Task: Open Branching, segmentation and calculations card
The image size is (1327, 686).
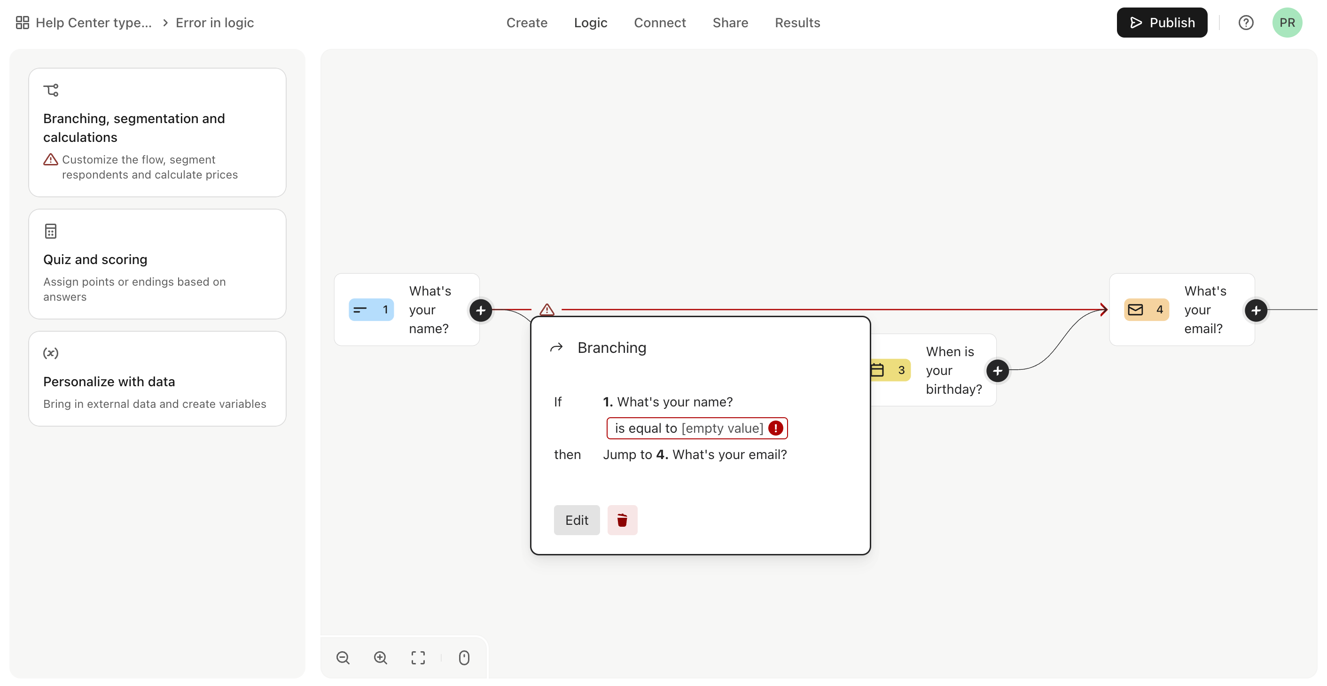Action: click(x=157, y=133)
